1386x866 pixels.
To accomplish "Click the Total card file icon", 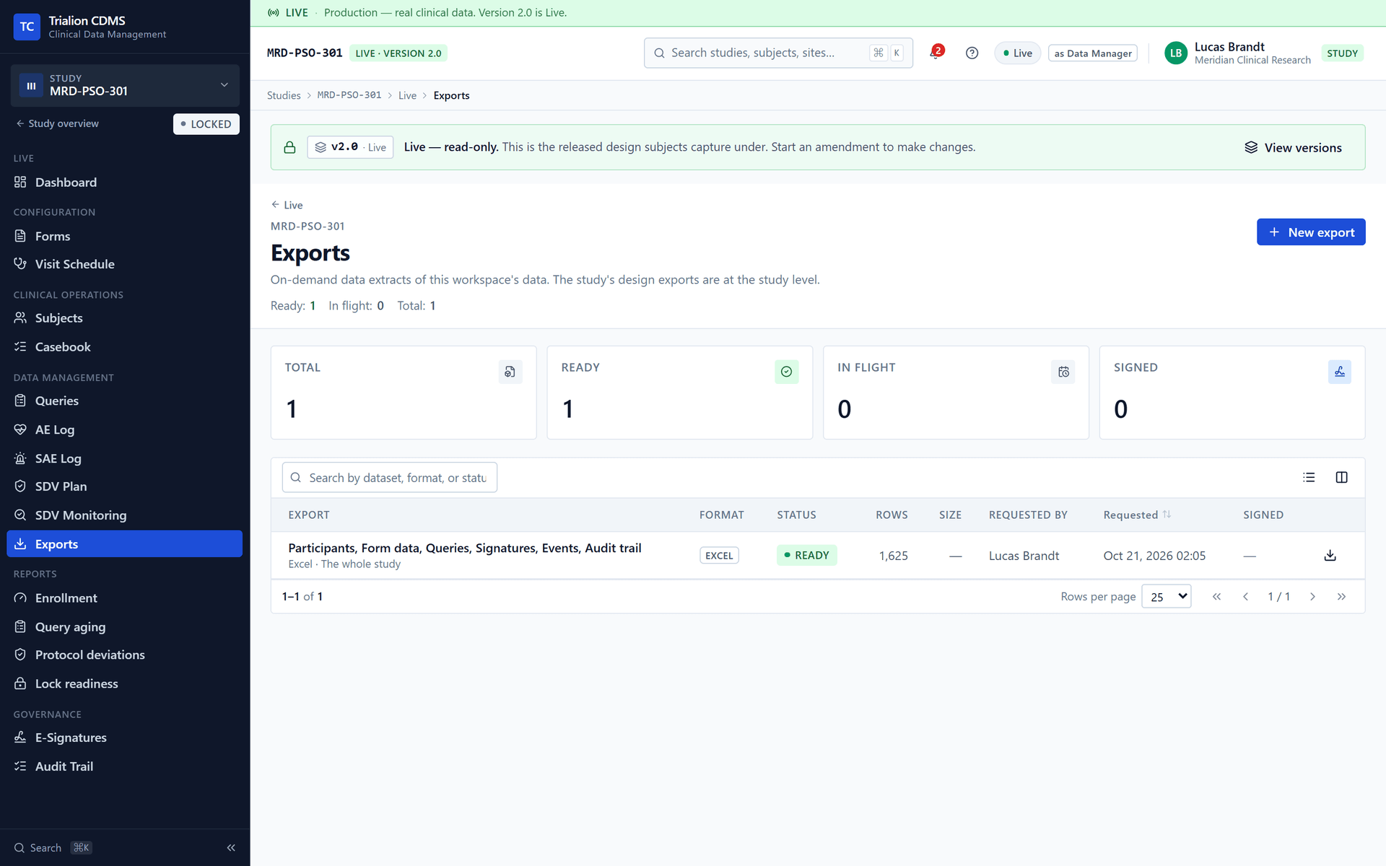I will point(510,372).
